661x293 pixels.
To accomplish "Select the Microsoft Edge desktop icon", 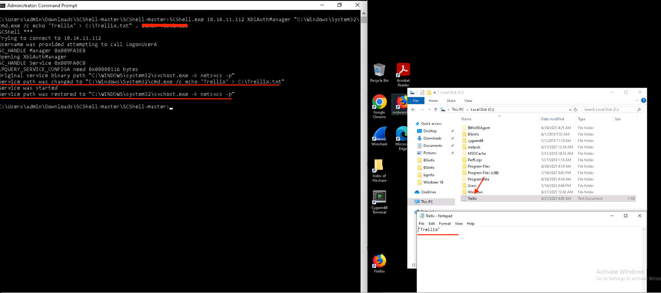I will pos(402,138).
